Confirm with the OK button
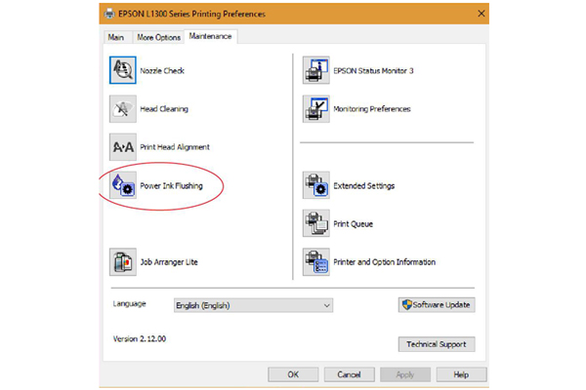The height and width of the screenshot is (390, 586). pyautogui.click(x=293, y=374)
